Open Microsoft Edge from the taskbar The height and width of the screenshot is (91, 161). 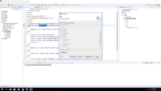click(6, 89)
